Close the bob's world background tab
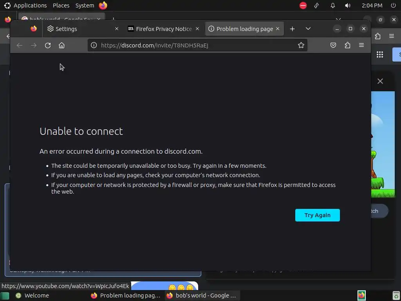This screenshot has width=401, height=301. coord(99,19)
